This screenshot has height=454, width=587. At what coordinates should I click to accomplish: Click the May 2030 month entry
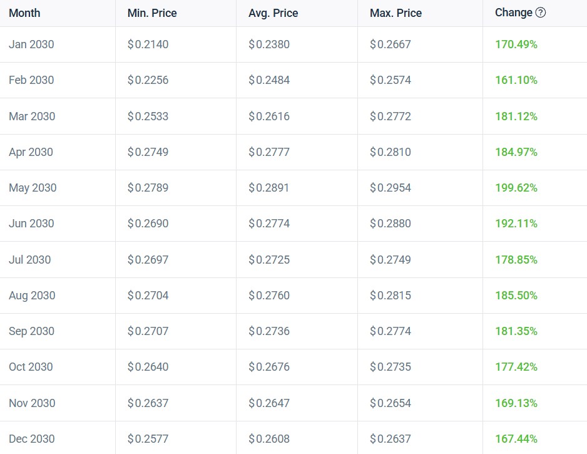[33, 188]
